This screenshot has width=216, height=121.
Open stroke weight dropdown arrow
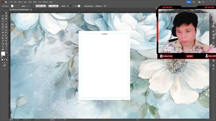pos(34,6)
